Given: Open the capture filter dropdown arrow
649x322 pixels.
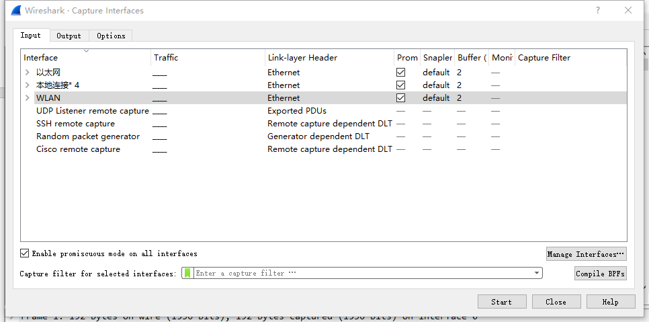Looking at the screenshot, I should (x=536, y=273).
